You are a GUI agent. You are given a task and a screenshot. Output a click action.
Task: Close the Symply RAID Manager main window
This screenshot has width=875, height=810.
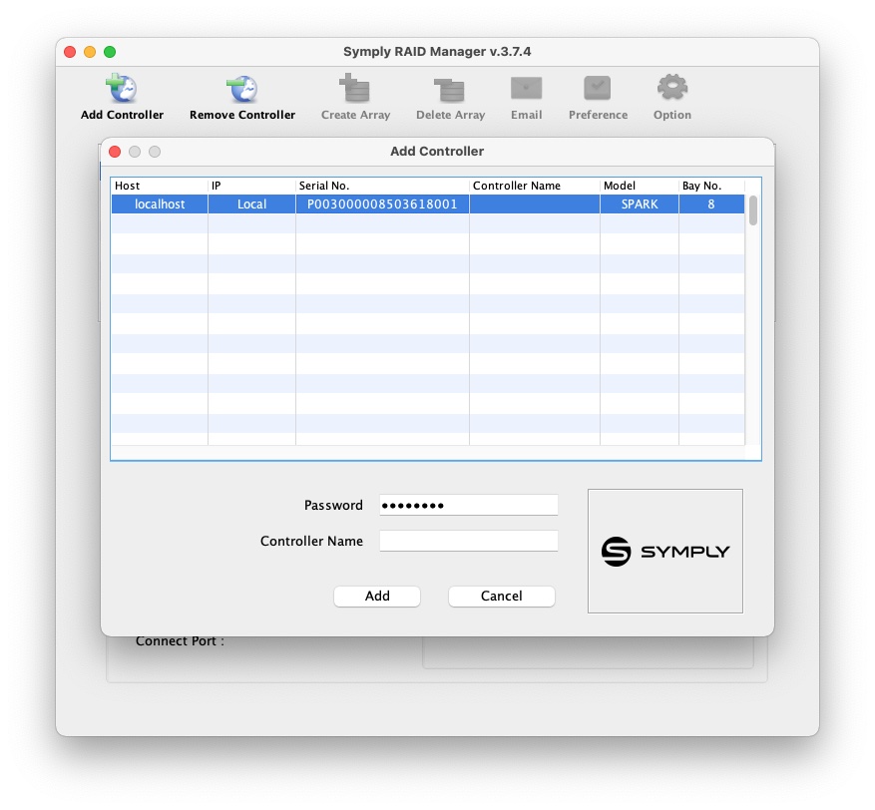pos(70,52)
